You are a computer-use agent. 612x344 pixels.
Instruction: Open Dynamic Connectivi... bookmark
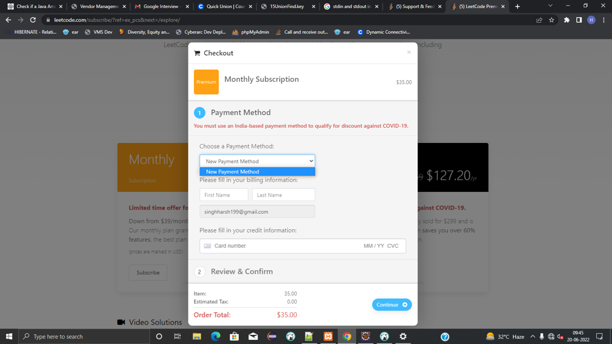pyautogui.click(x=384, y=32)
